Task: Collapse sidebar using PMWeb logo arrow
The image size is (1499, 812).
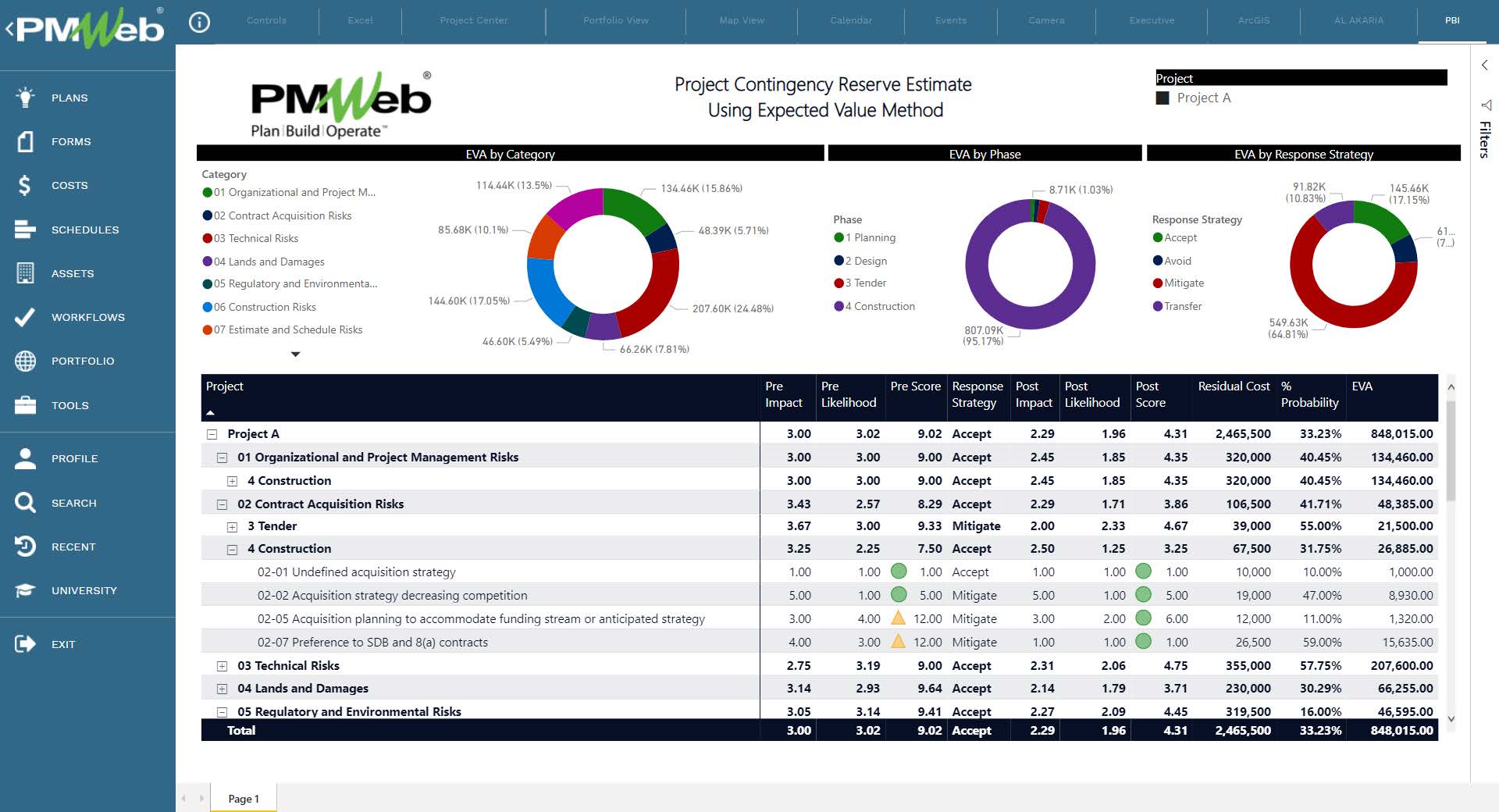Action: click(x=10, y=30)
